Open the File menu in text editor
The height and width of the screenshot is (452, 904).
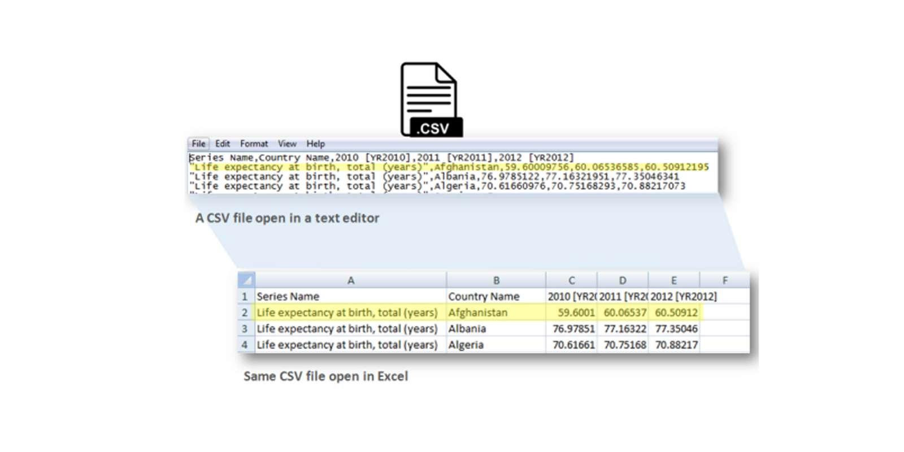[x=198, y=144]
